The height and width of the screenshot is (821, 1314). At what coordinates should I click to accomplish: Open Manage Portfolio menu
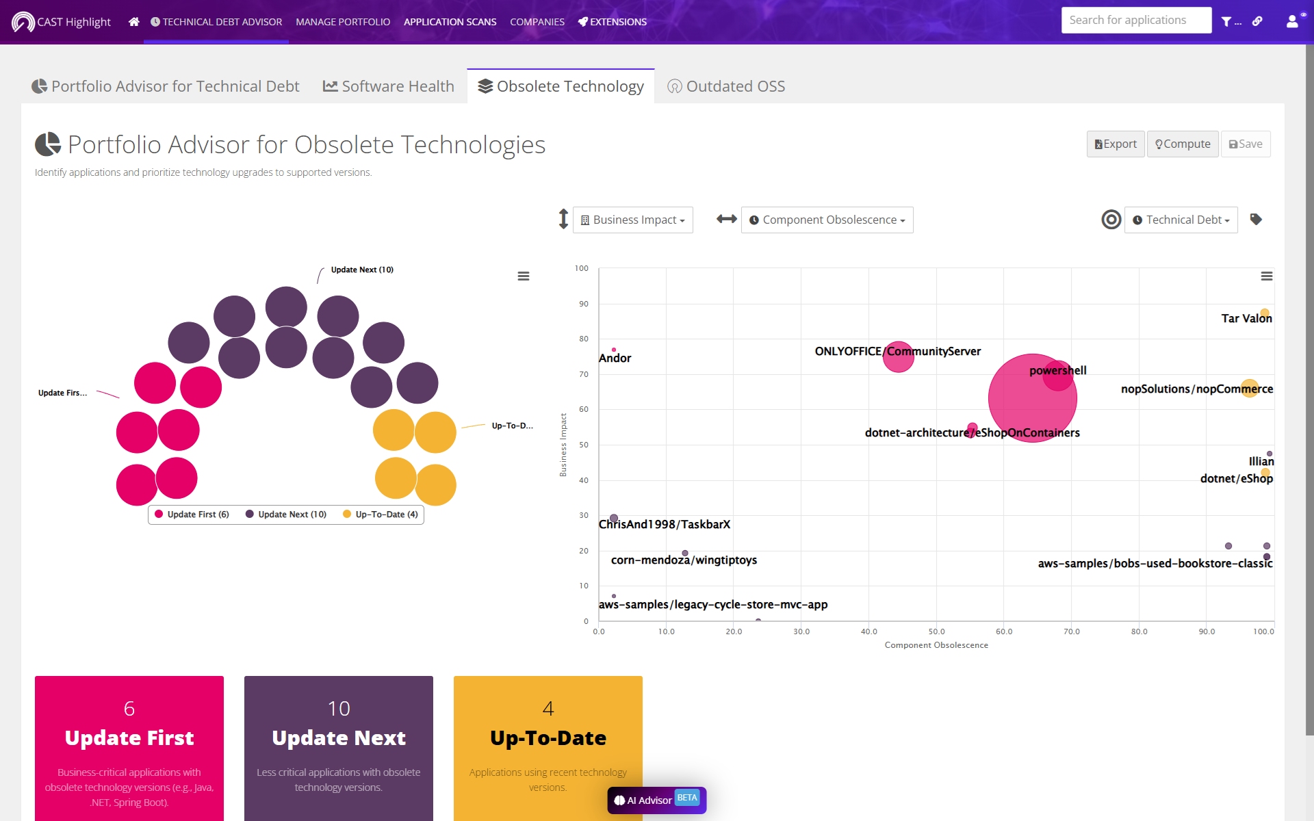pos(343,22)
